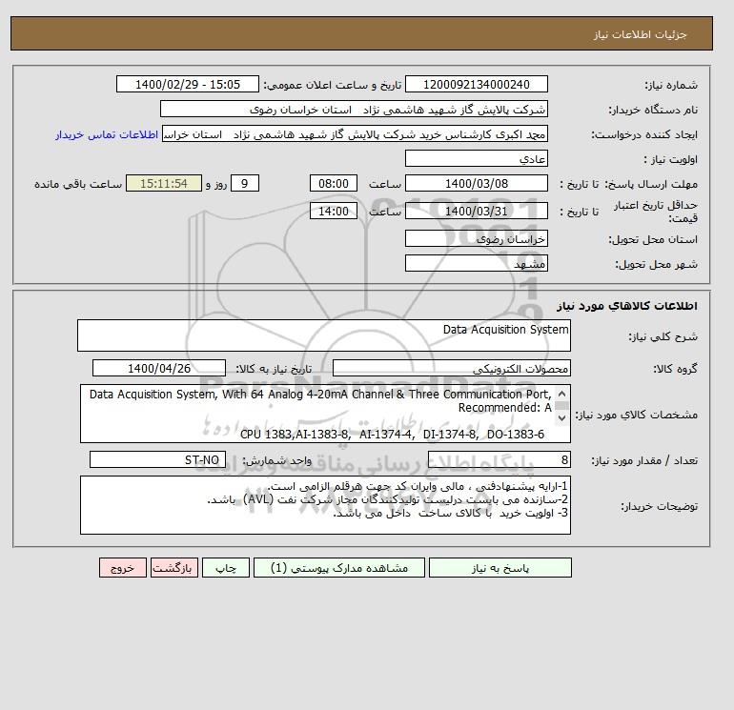Click the announcement date field 1400/02/29
This screenshot has width=734, height=710.
click(x=187, y=84)
